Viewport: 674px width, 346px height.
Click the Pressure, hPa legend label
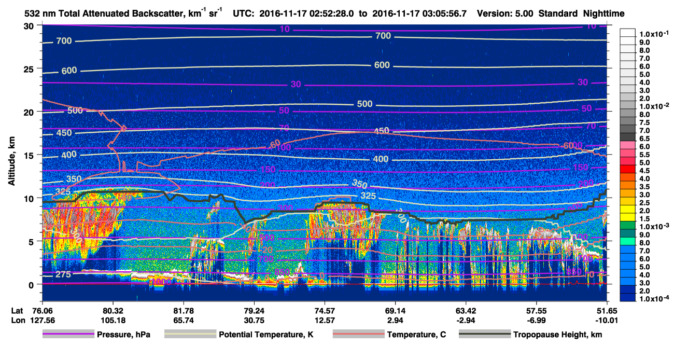click(124, 335)
